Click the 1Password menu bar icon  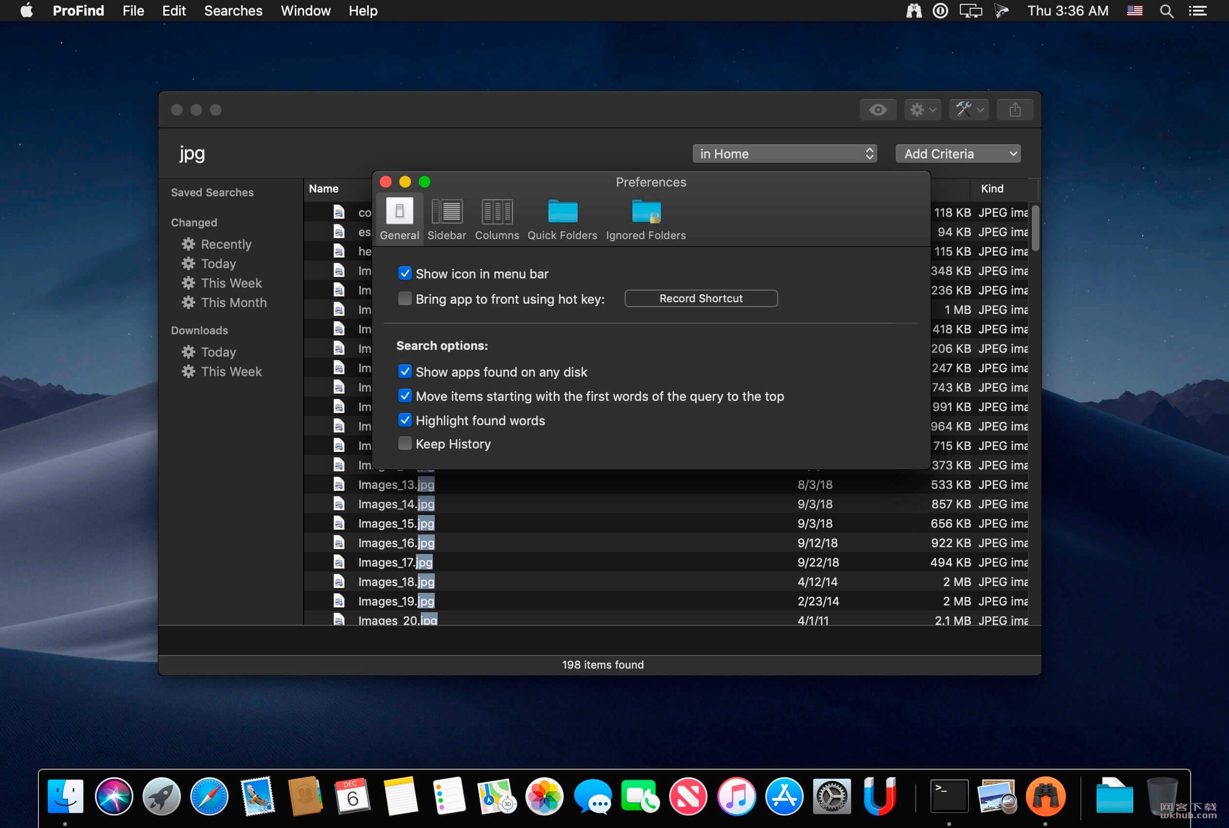[x=940, y=11]
